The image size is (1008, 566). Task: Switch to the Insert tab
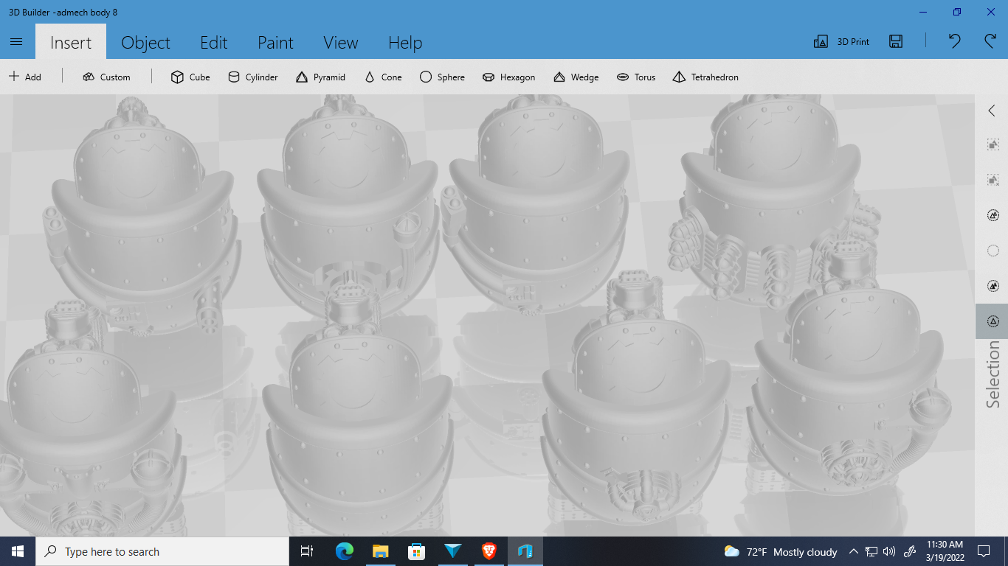pyautogui.click(x=71, y=42)
